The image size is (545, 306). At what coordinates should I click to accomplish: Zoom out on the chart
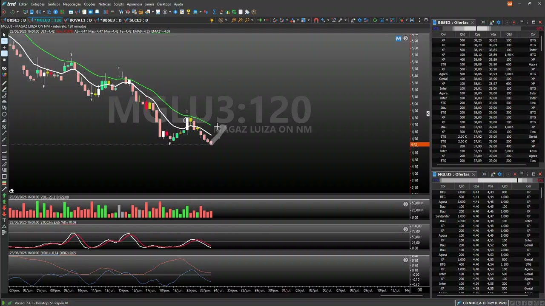point(240,20)
